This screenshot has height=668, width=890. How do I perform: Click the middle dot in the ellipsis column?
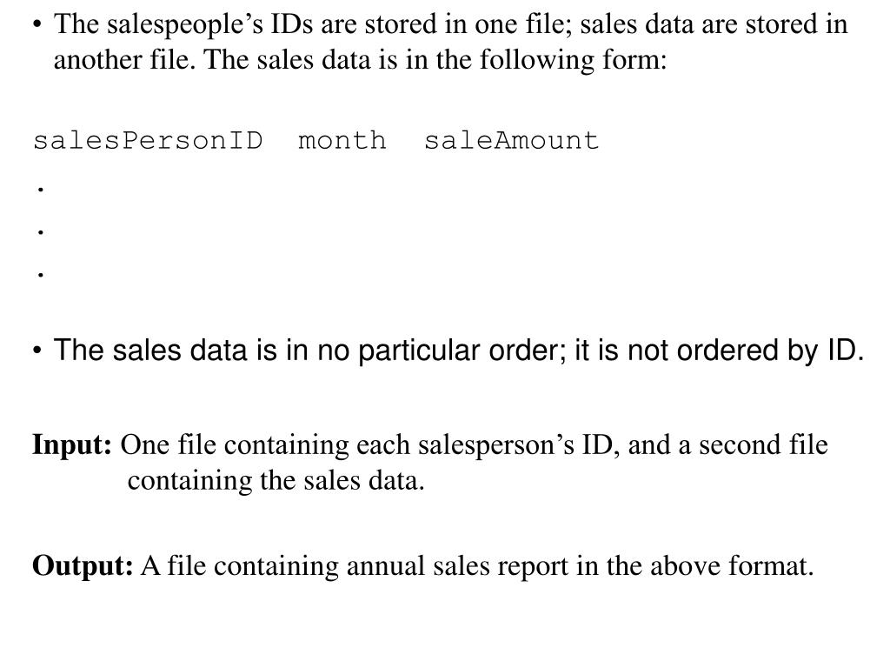[x=40, y=232]
